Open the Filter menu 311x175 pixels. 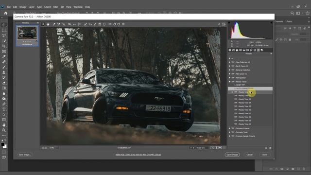55,7
